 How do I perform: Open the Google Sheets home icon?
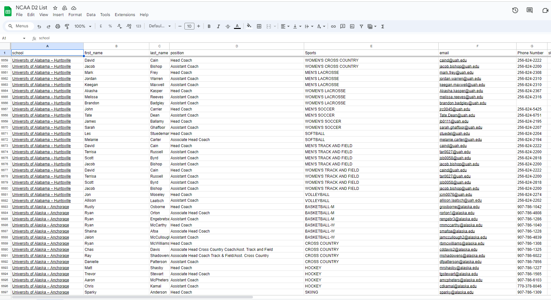[x=8, y=11]
